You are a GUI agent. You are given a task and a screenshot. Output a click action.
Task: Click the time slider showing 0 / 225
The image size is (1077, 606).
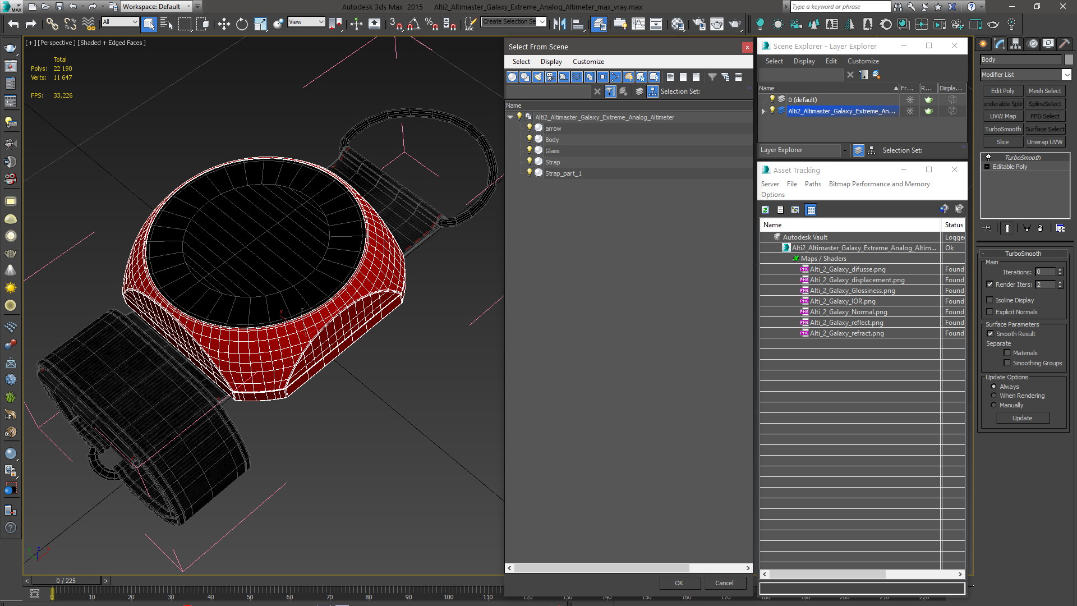66,581
